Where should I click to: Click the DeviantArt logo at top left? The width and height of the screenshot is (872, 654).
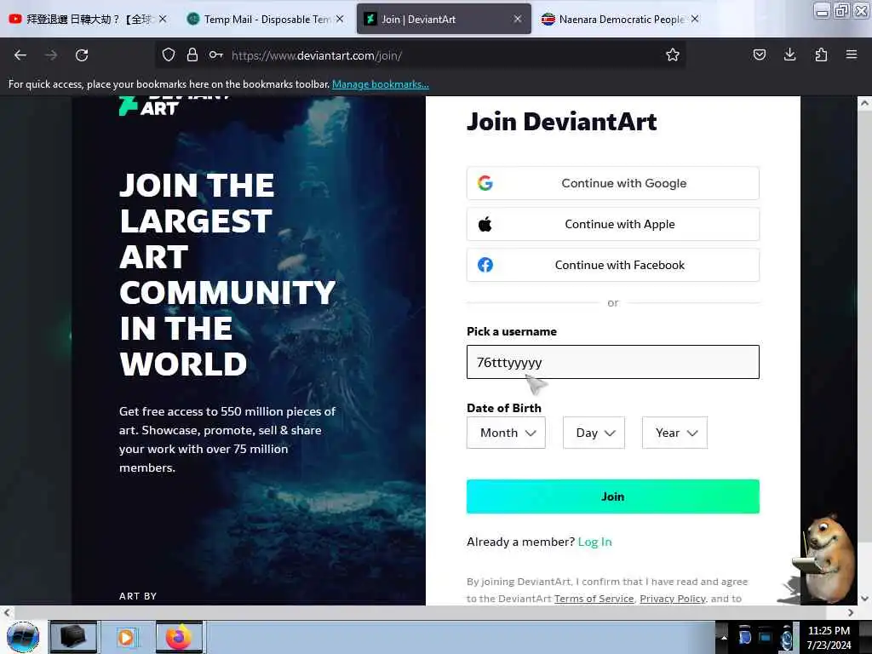tap(174, 106)
